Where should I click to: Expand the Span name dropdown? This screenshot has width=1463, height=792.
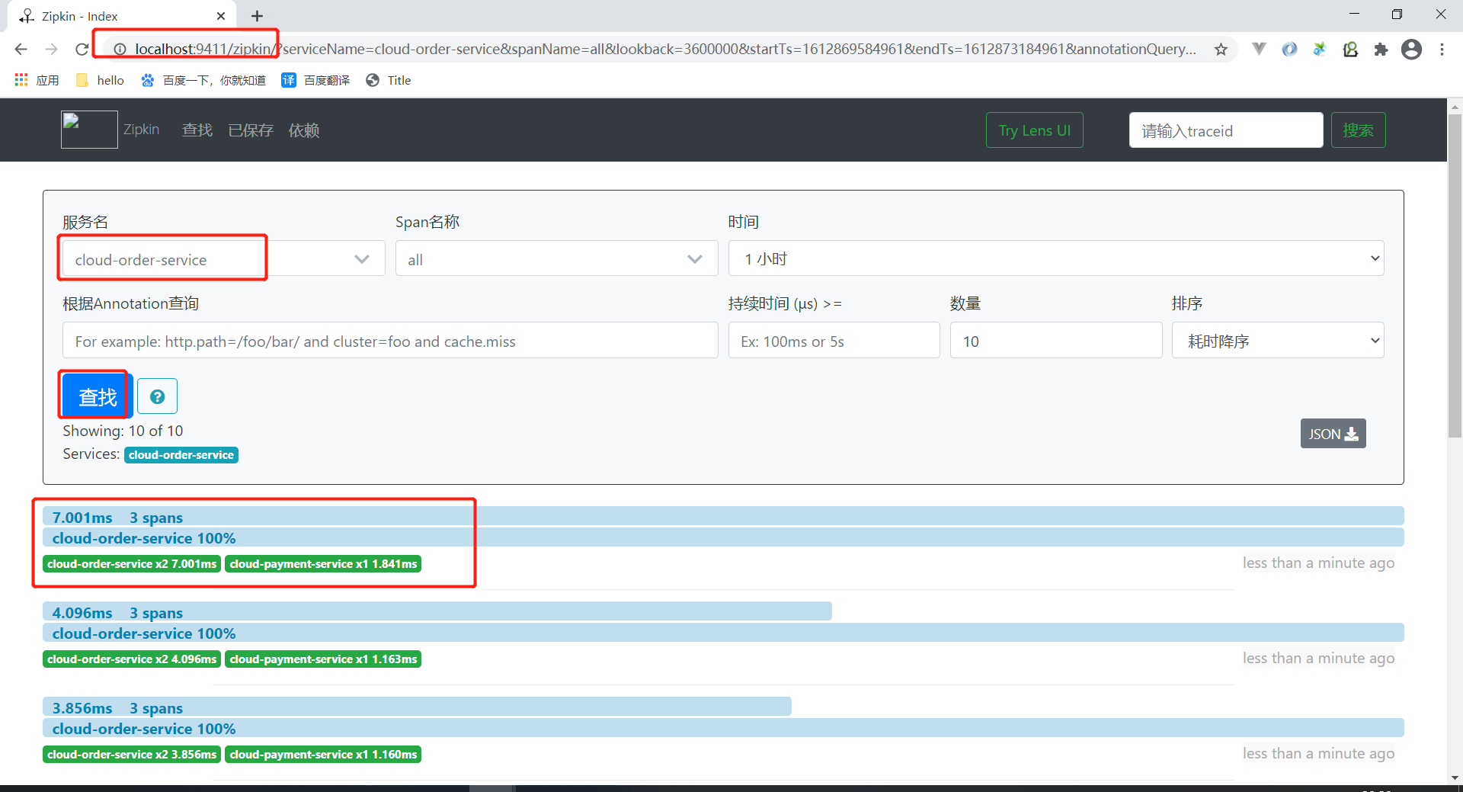[x=557, y=259]
